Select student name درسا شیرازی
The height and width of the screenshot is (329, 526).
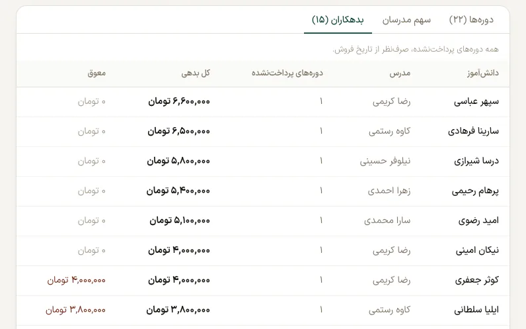[x=476, y=161]
